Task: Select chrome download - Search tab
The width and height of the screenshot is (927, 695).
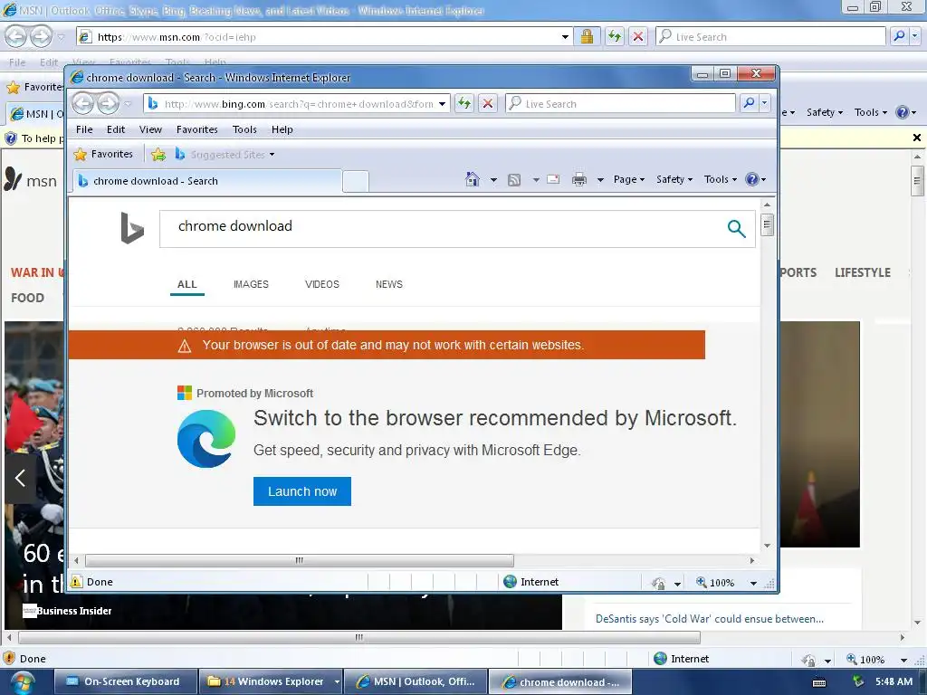Action: 207,181
